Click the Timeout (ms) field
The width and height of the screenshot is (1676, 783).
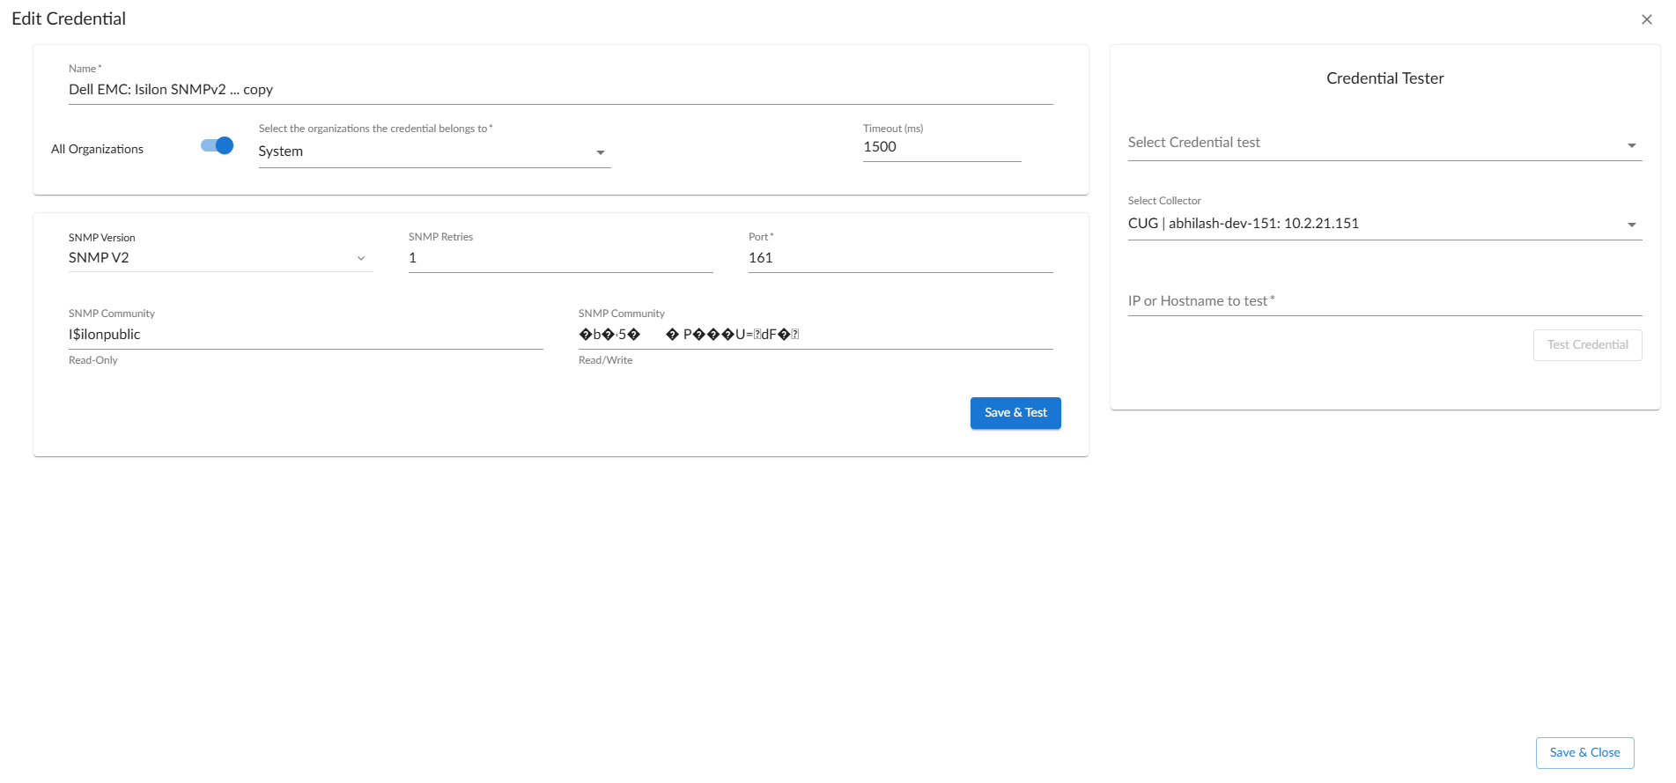coord(941,147)
